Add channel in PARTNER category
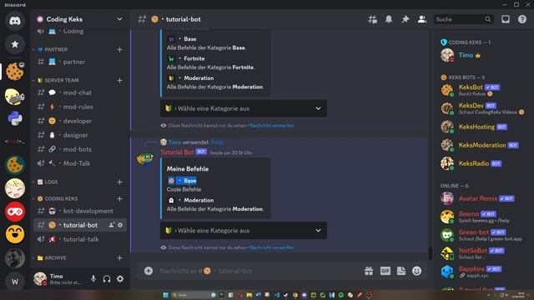This screenshot has height=300, width=534. (x=119, y=50)
